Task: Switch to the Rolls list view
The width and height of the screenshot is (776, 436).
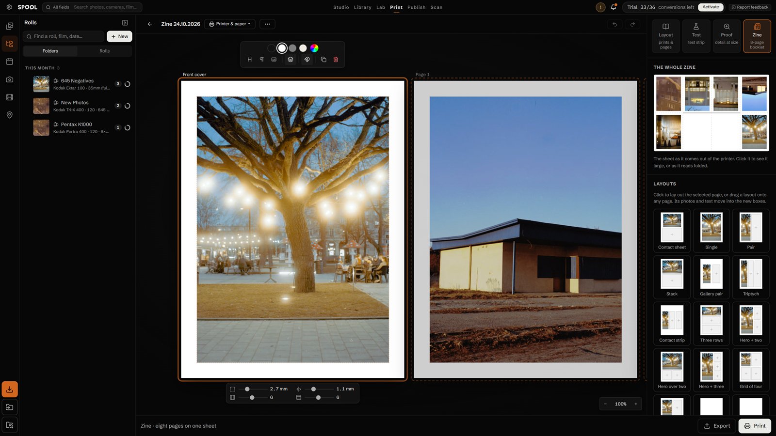Action: 104,51
